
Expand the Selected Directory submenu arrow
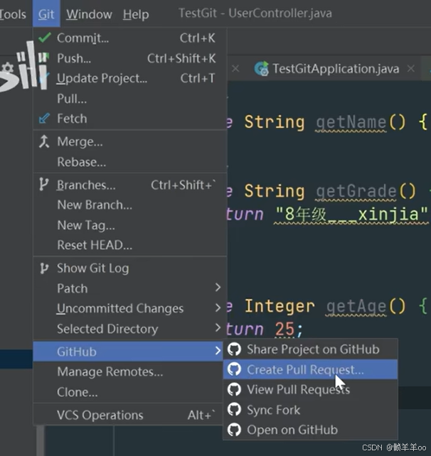click(x=218, y=328)
